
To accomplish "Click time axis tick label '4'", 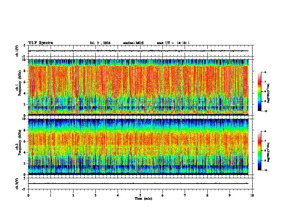I will [x=118, y=195].
